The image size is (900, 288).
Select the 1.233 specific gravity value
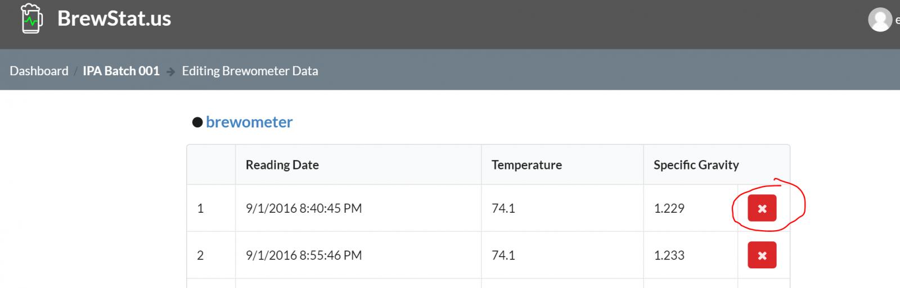[x=669, y=255]
